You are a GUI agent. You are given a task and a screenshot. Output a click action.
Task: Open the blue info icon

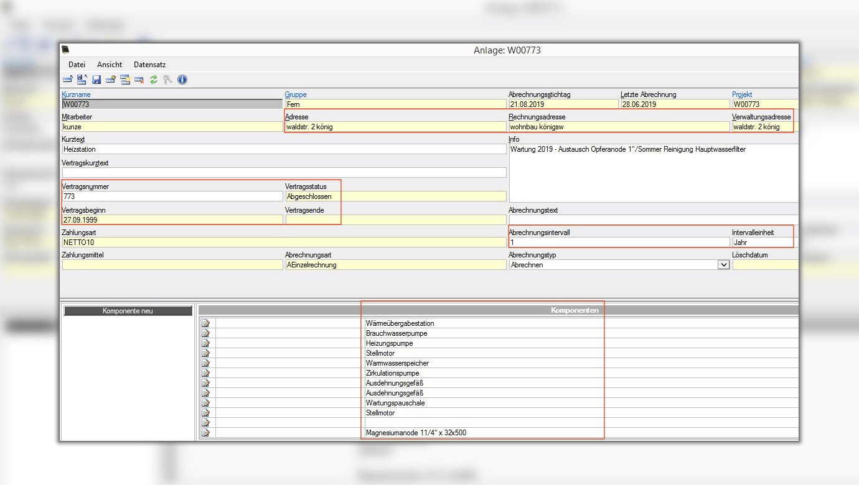(182, 80)
